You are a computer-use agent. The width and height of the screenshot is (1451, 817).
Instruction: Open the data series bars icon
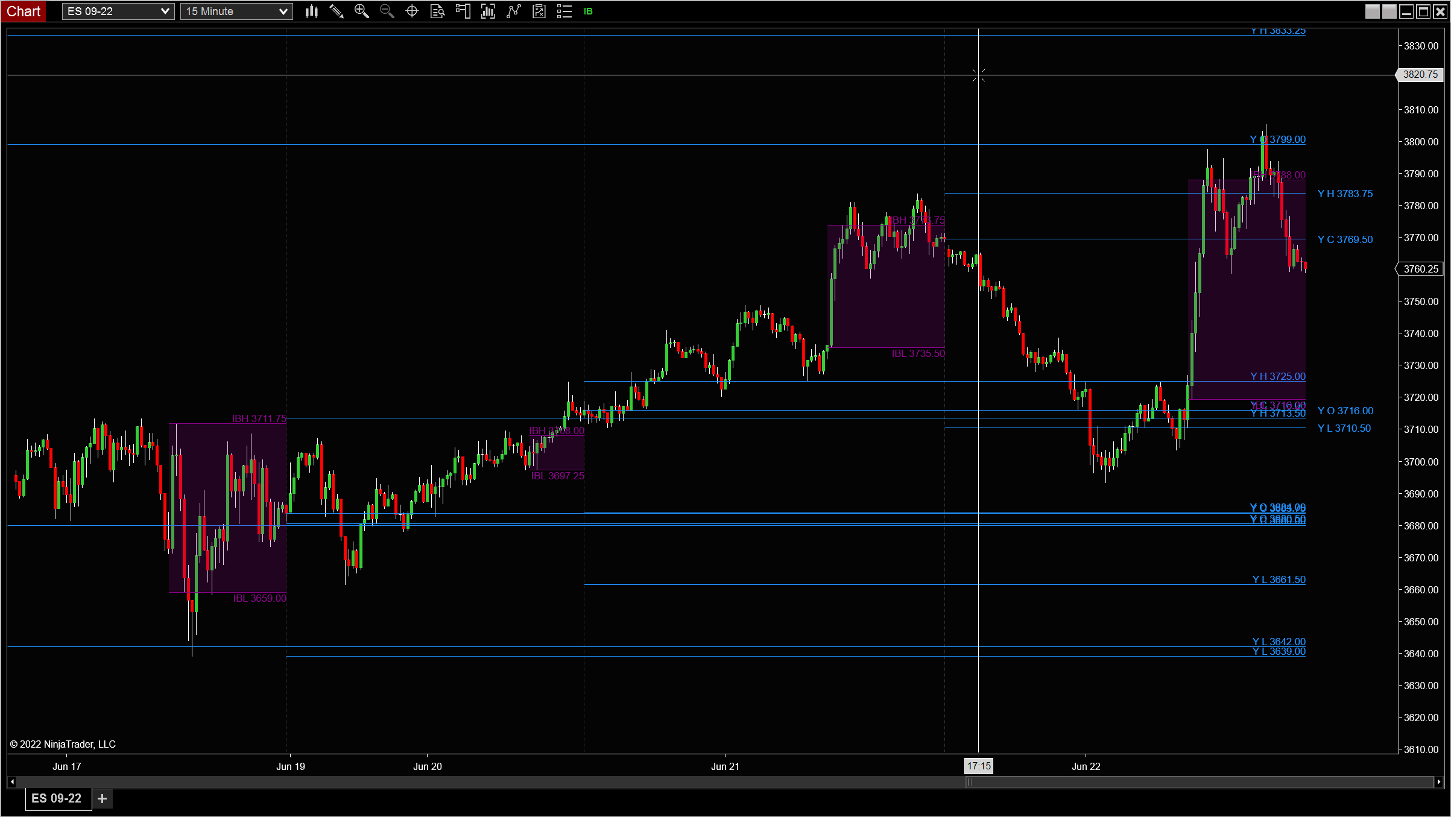coord(488,11)
